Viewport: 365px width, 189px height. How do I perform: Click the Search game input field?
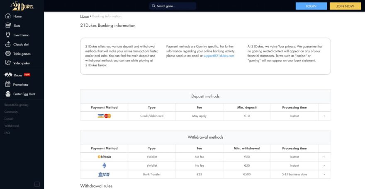pyautogui.click(x=173, y=6)
